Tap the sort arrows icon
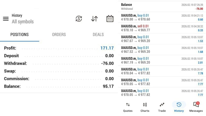The height and width of the screenshot is (116, 206). point(94,19)
